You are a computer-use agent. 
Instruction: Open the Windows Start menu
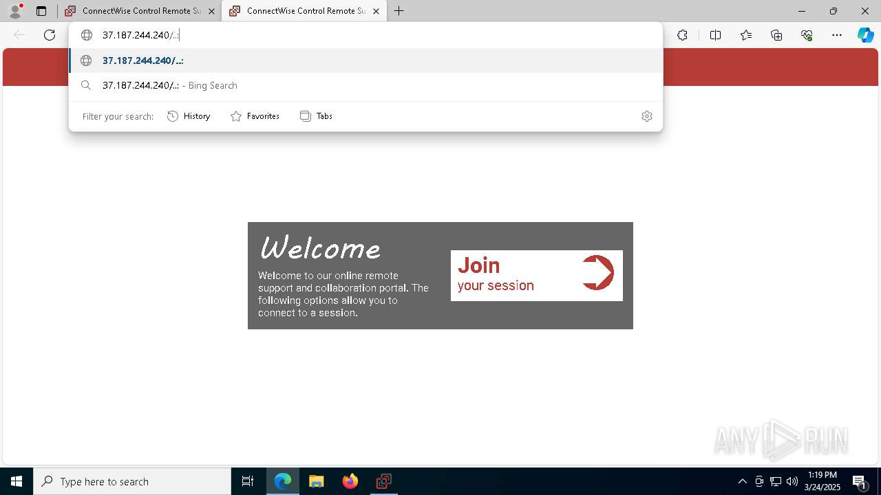(x=17, y=481)
